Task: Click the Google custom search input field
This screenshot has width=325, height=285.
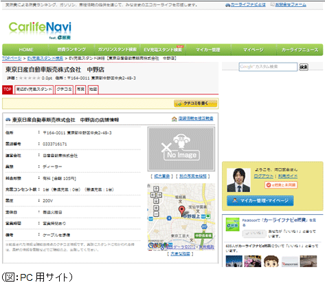Action: (268, 67)
